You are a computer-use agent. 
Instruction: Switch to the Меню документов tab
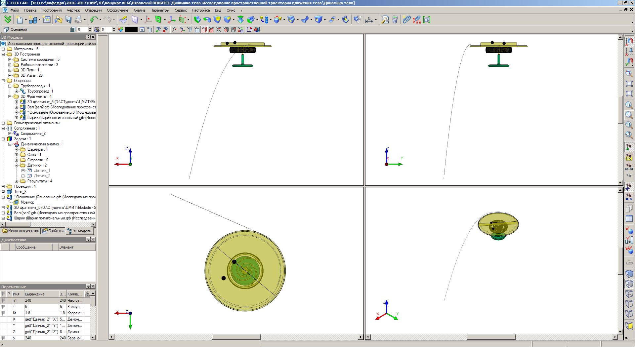[x=21, y=231]
